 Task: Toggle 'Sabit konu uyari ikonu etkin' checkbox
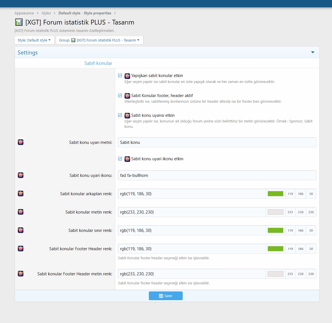120,159
